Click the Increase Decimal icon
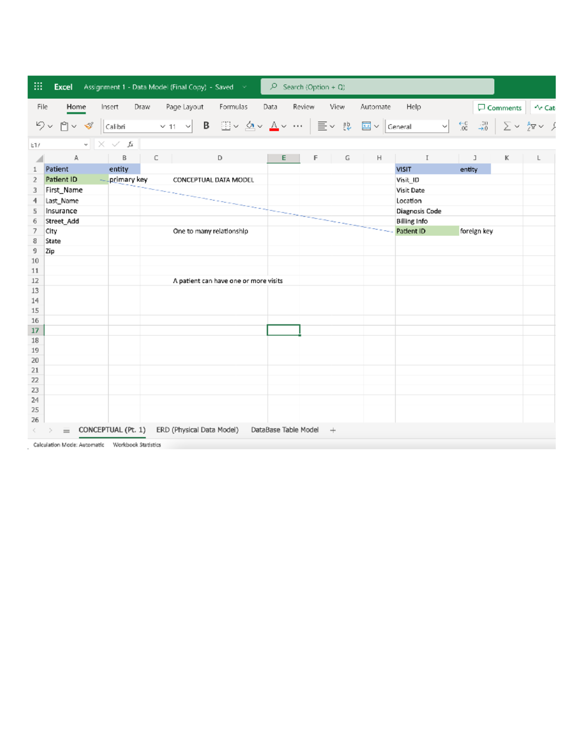Viewport: 574px width, 743px height. (464, 126)
